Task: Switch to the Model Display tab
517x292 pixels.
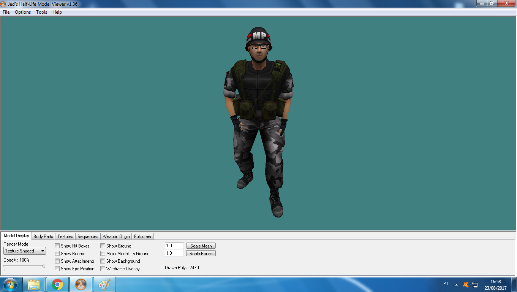Action: tap(16, 236)
